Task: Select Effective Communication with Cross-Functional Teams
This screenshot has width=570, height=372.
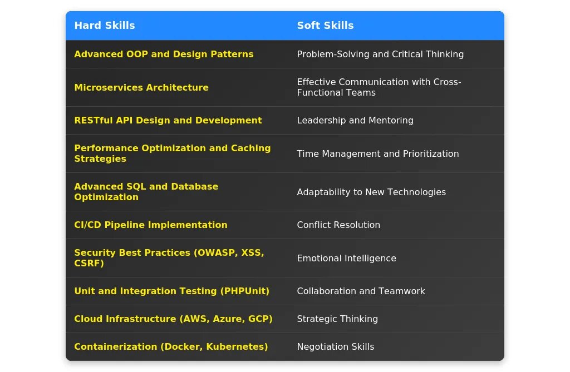Action: coord(379,87)
